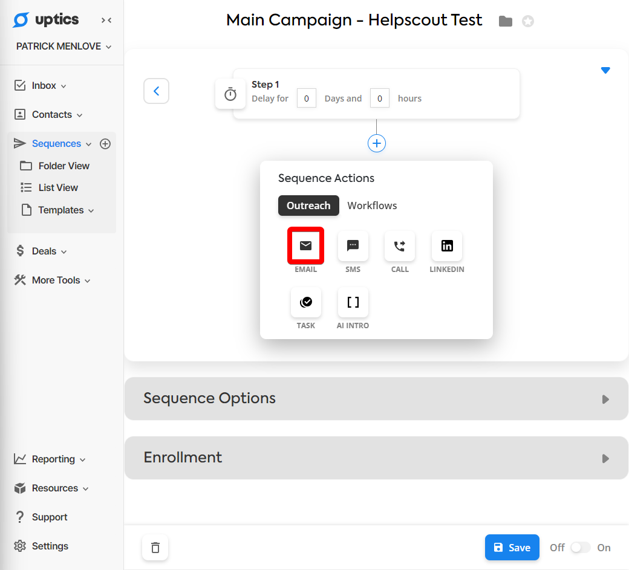This screenshot has height=570, width=629.
Task: Expand the Patrick Menlove account dropdown
Action: 64,47
